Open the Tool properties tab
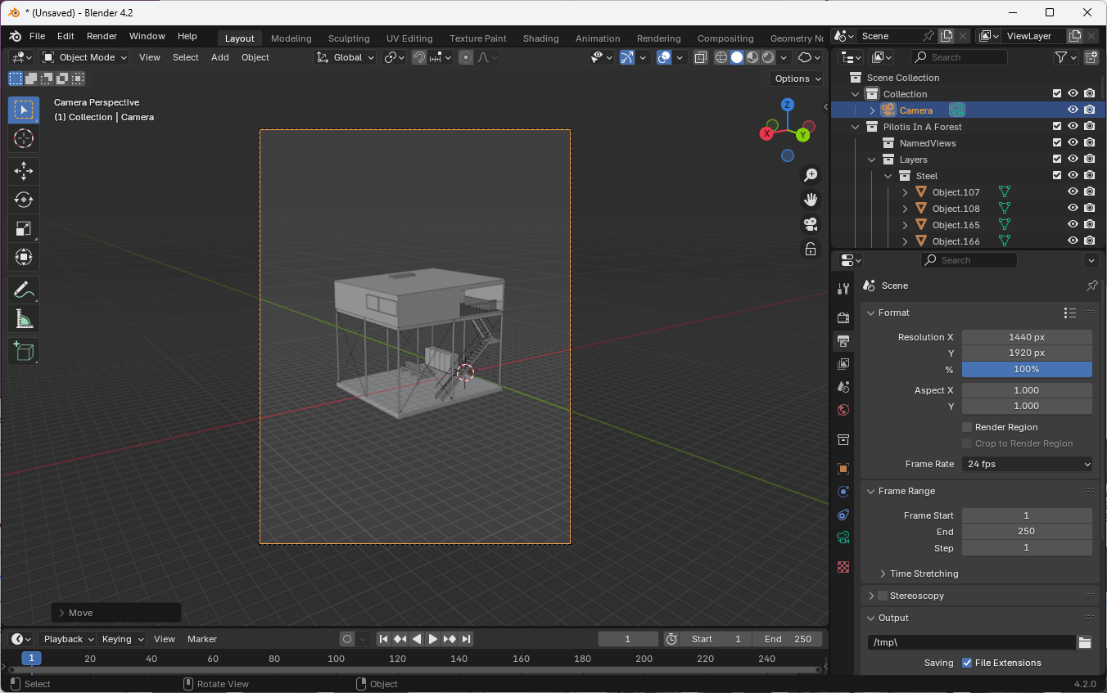 click(843, 289)
